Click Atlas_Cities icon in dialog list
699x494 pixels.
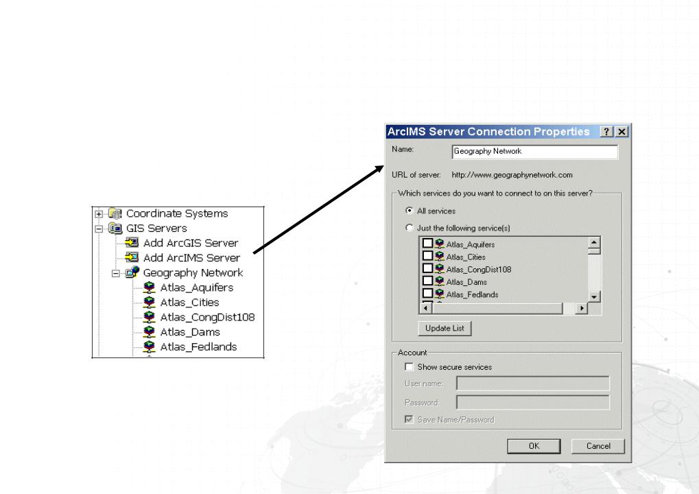pyautogui.click(x=440, y=256)
